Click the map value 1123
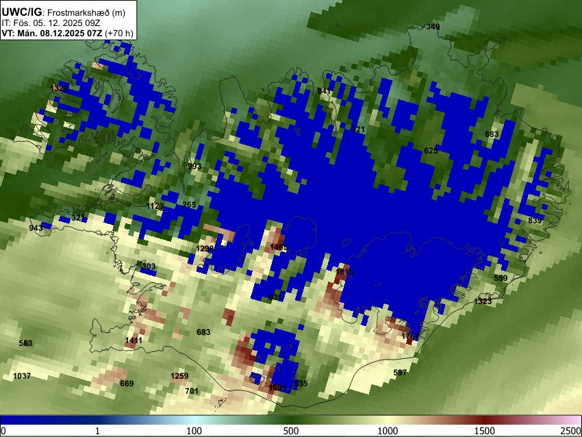 pyautogui.click(x=155, y=206)
